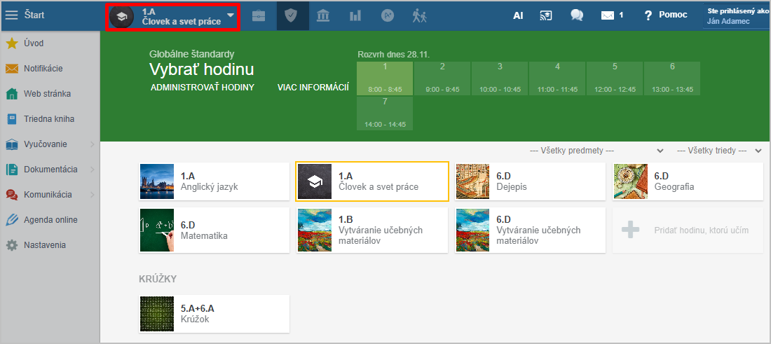This screenshot has width=771, height=344.
Task: Click Pridať hodinu, ktorú učím
Action: pyautogui.click(x=688, y=230)
